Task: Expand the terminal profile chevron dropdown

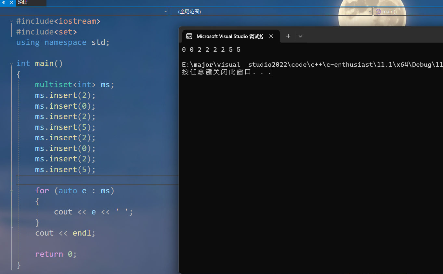Action: pyautogui.click(x=300, y=36)
